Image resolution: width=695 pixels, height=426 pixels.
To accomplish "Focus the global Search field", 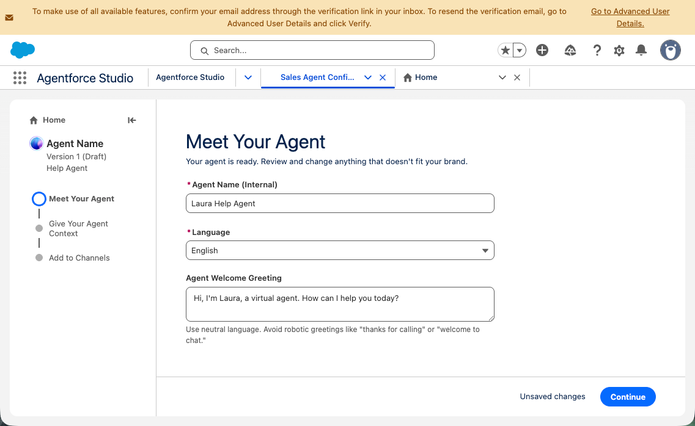I will pos(312,50).
